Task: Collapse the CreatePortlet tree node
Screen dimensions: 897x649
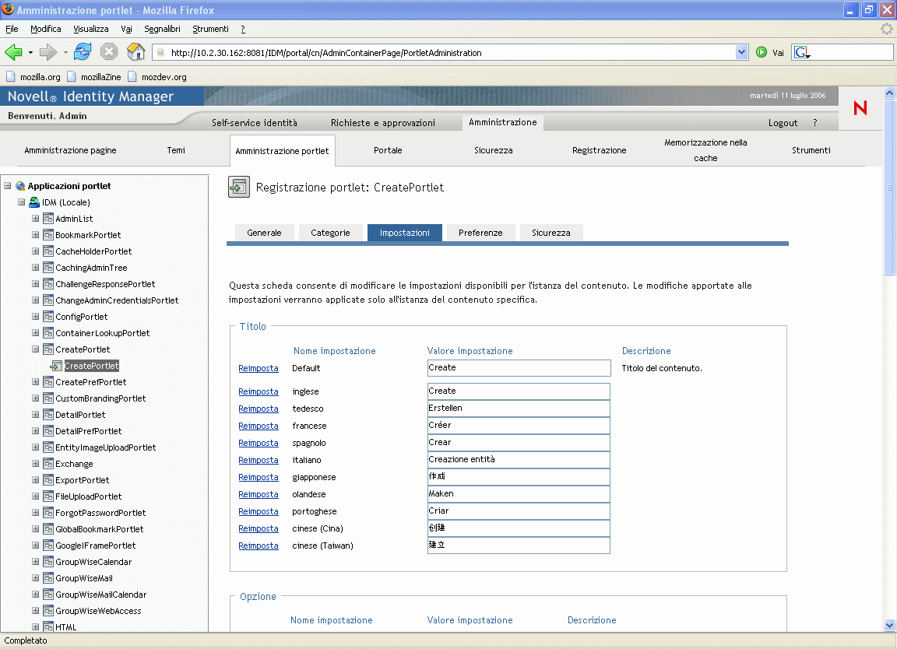Action: coord(35,349)
